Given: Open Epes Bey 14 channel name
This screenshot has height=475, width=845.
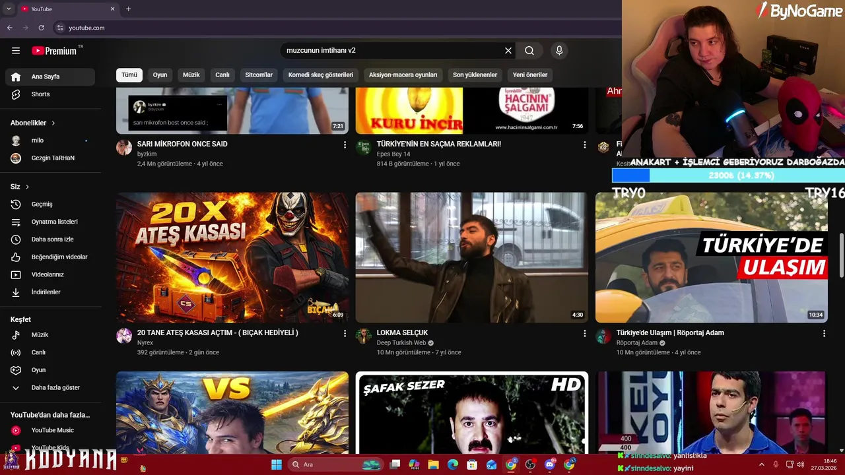Looking at the screenshot, I should (x=393, y=154).
